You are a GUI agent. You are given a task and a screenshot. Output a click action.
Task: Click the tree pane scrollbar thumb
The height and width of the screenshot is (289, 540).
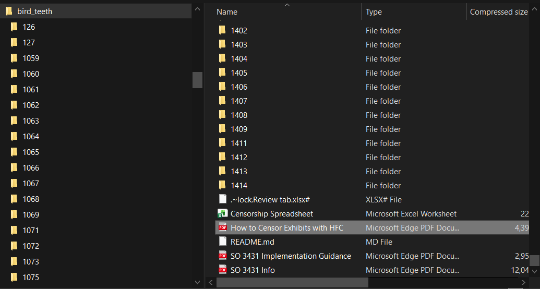pyautogui.click(x=197, y=80)
